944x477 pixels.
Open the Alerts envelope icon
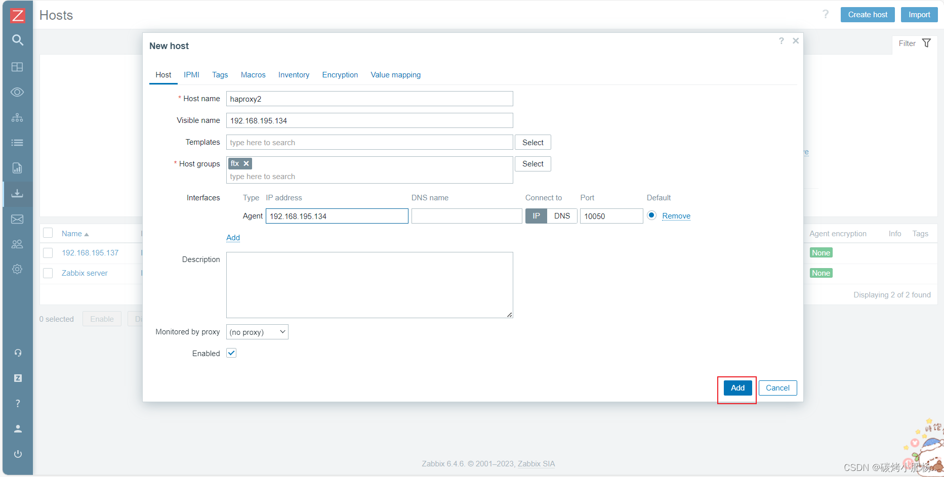click(18, 219)
